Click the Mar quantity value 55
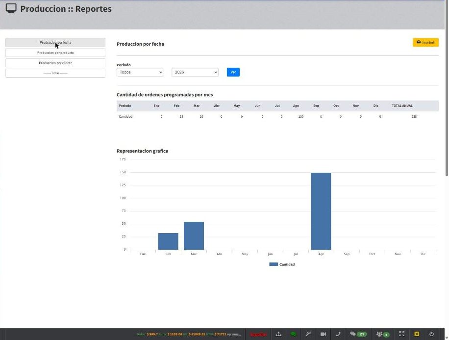Screen dimensions: 449x340 pyautogui.click(x=201, y=117)
